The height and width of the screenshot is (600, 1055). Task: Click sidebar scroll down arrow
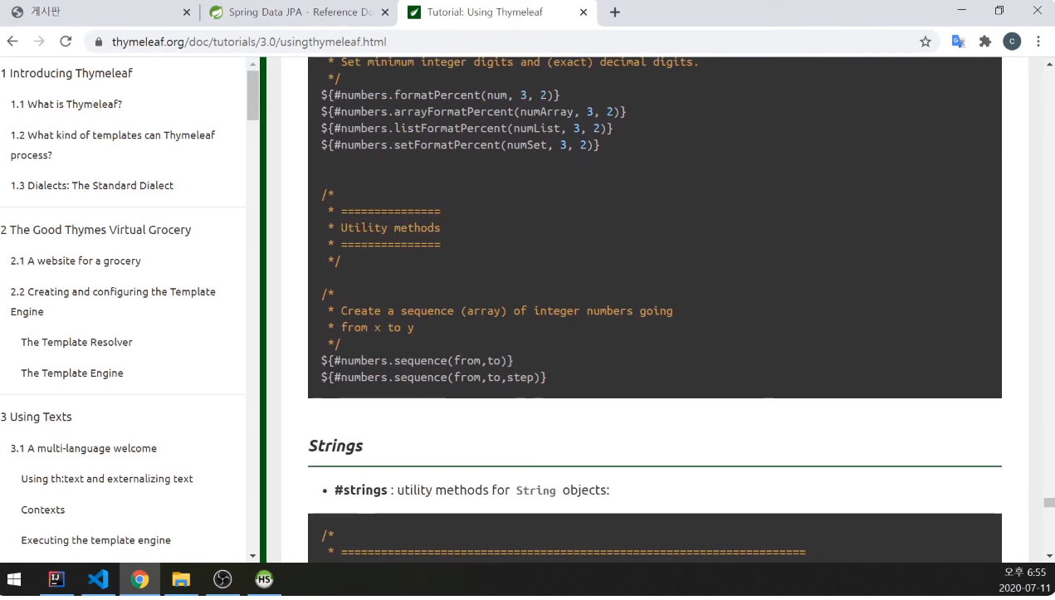point(252,556)
